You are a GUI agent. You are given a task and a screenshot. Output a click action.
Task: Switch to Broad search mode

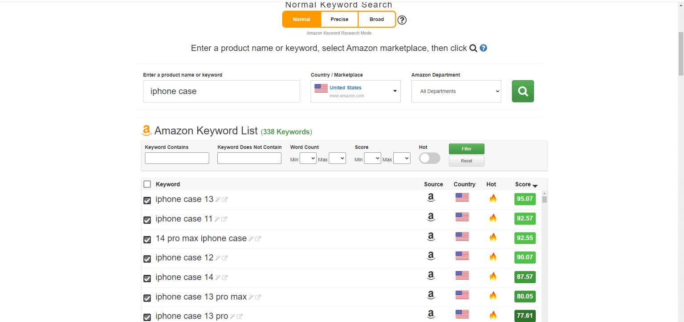(377, 20)
